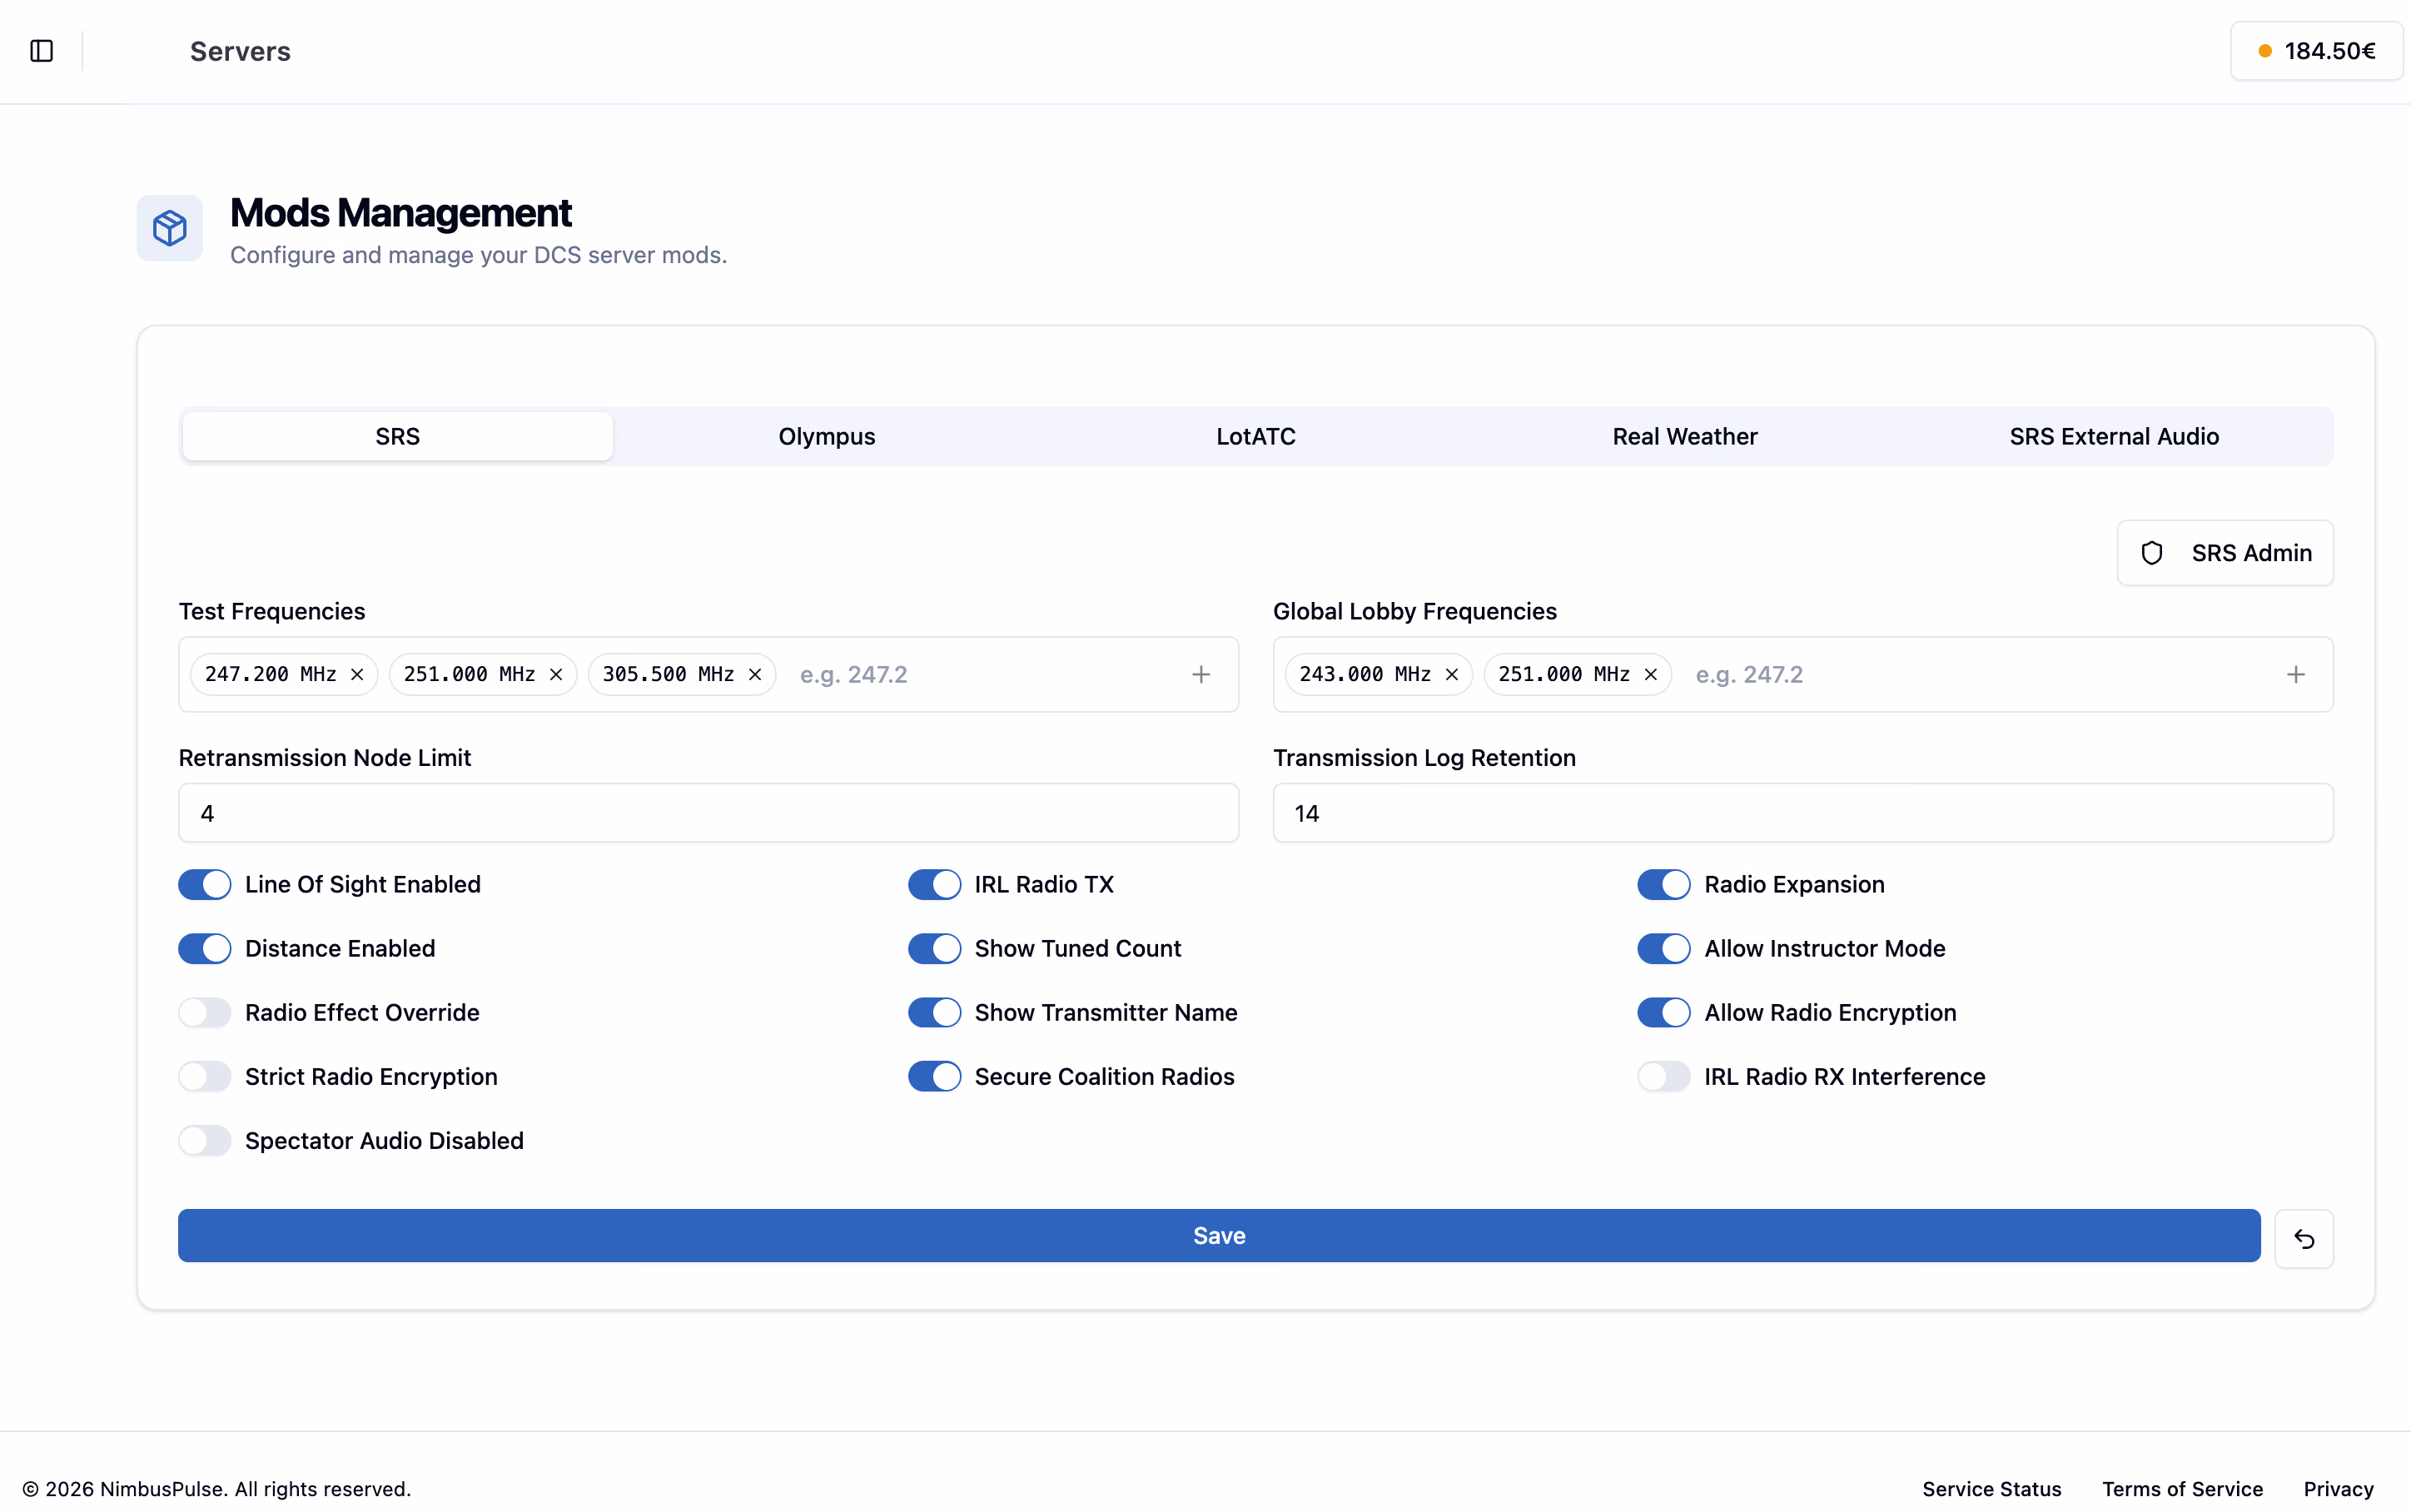Viewport: 2411px width, 1512px height.
Task: Click the 184.50€ balance badge
Action: pos(2316,51)
